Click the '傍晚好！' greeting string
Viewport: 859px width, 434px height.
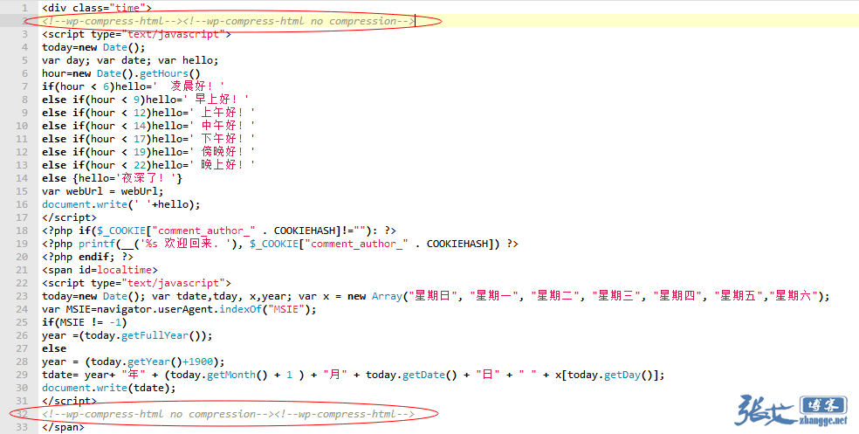[225, 152]
